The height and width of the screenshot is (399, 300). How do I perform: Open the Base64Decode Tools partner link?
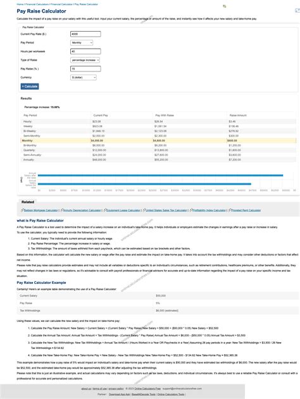[x=144, y=394]
